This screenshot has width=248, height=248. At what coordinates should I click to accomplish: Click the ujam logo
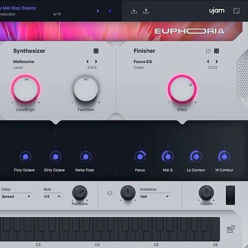tap(217, 11)
